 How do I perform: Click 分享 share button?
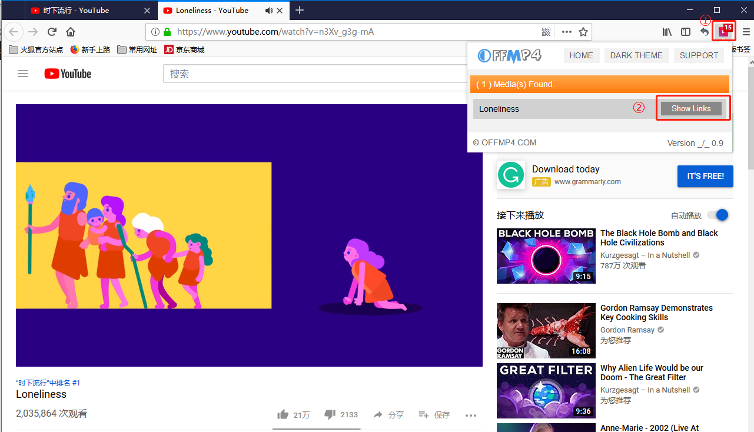[388, 415]
